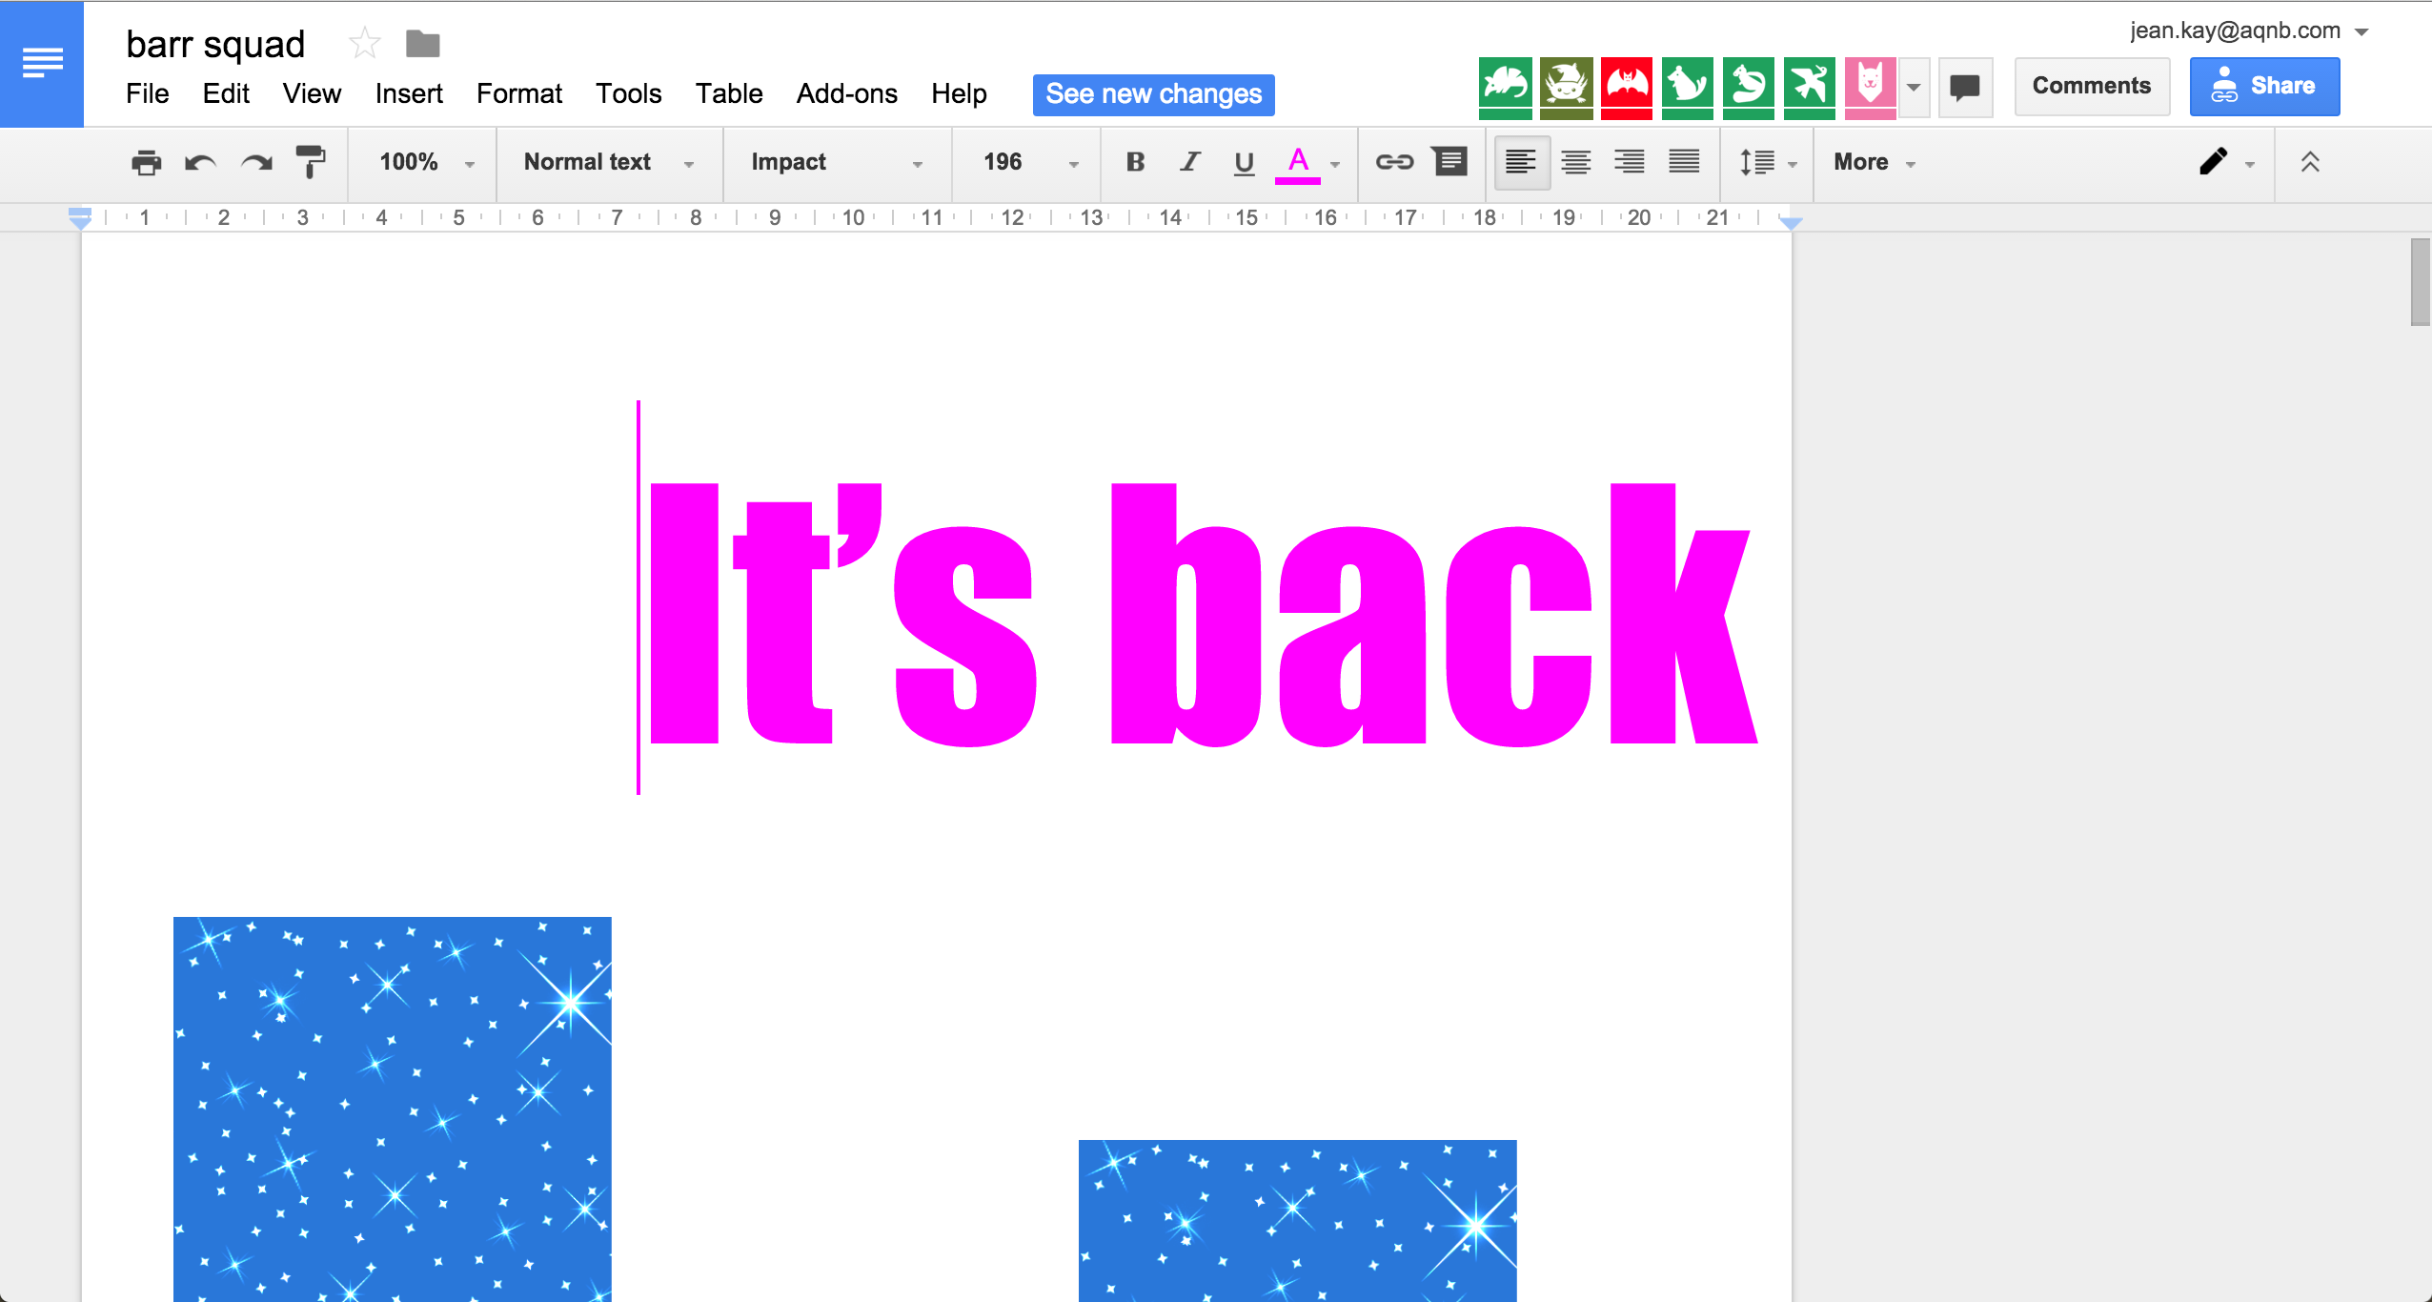Click the undo arrow icon
The image size is (2432, 1302).
click(x=200, y=163)
